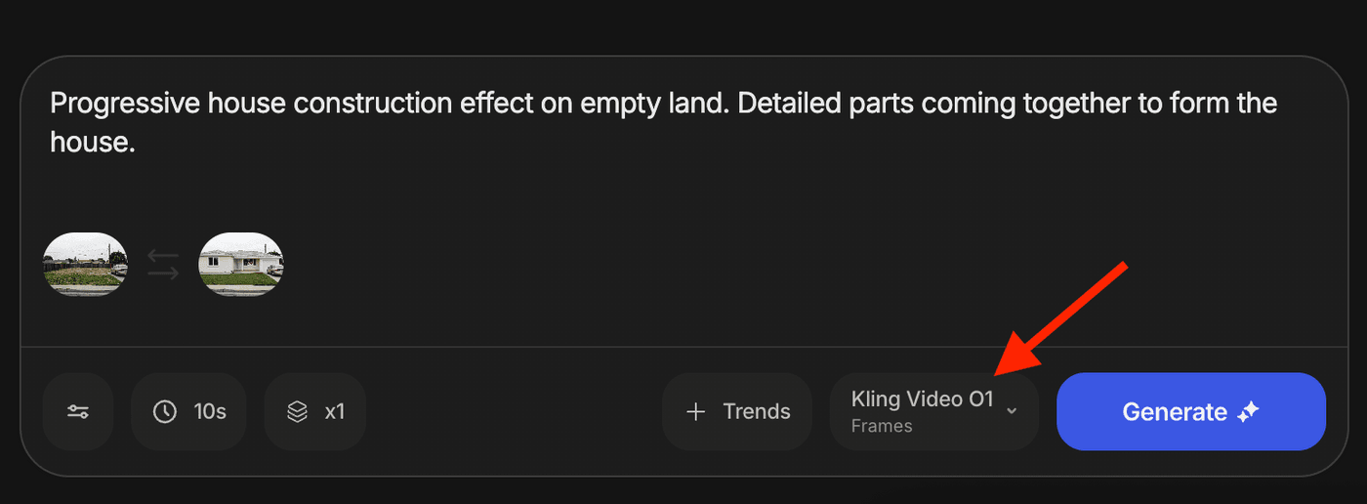Expand the model chevron arrow
Image resolution: width=1367 pixels, height=504 pixels.
click(1012, 411)
